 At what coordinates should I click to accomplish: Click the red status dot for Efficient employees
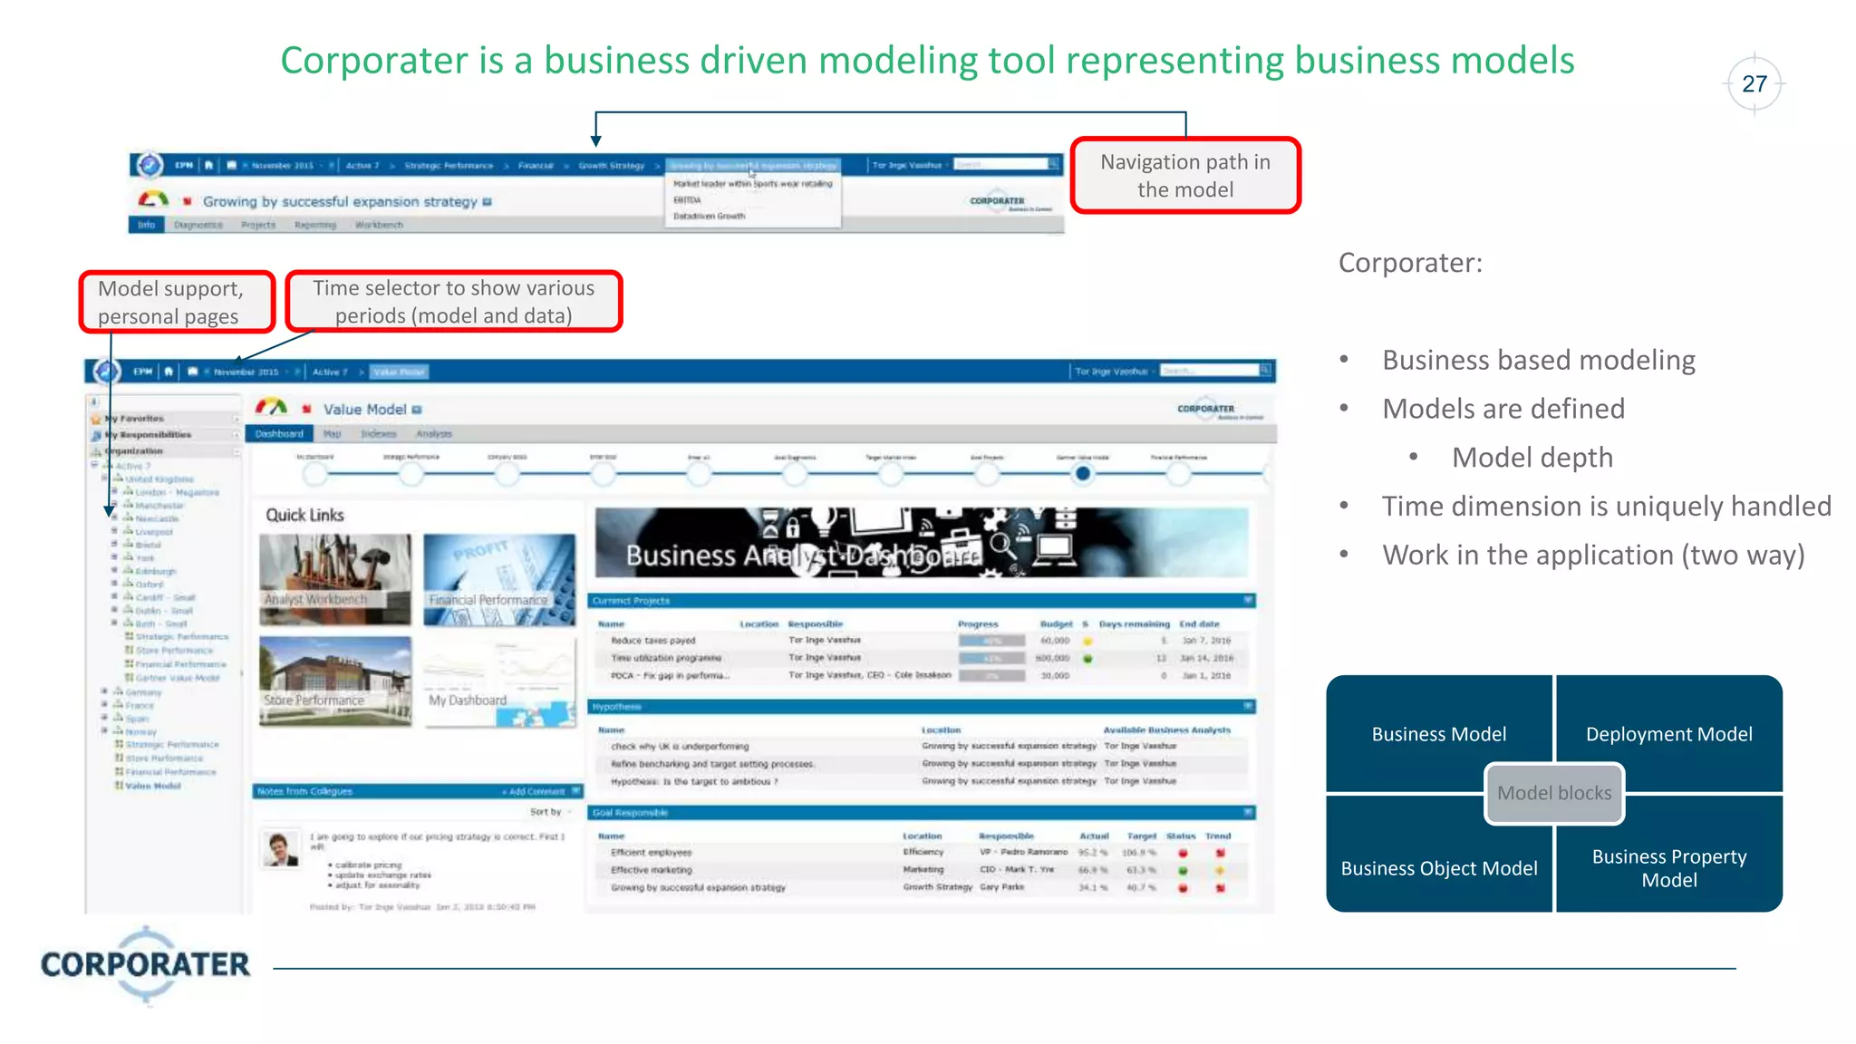(1183, 853)
